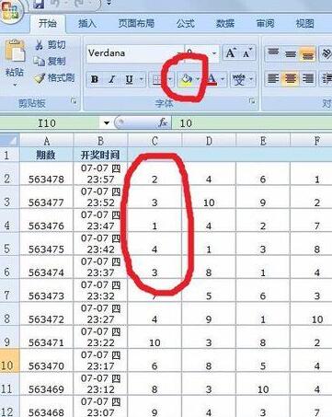Open the Paste options dropdown arrow
The image size is (332, 417).
15,85
